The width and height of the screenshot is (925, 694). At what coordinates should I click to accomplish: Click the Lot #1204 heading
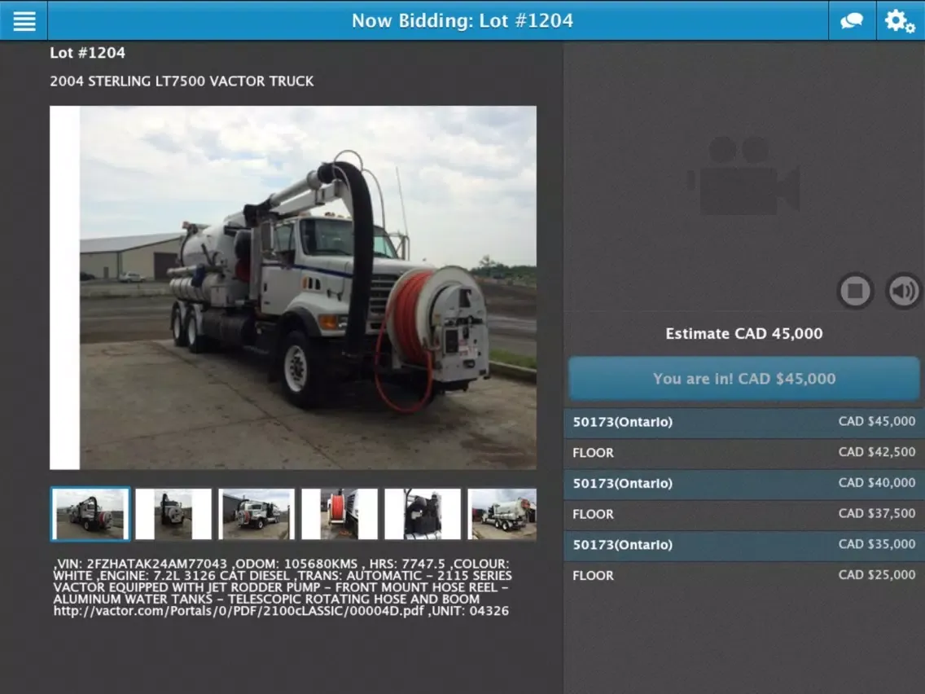(x=87, y=52)
